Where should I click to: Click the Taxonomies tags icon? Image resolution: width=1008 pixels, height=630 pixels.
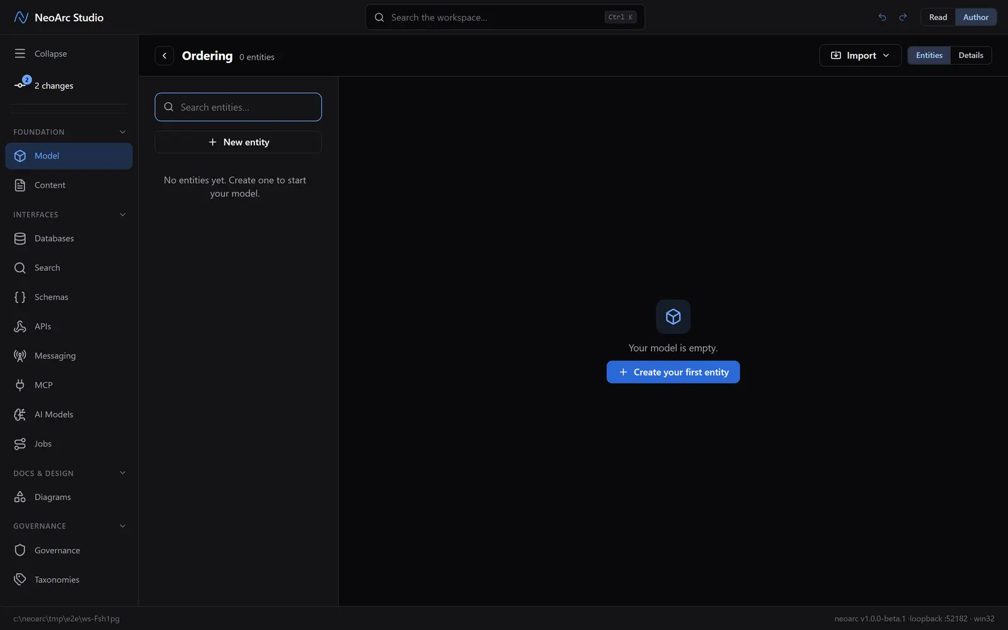pos(20,580)
